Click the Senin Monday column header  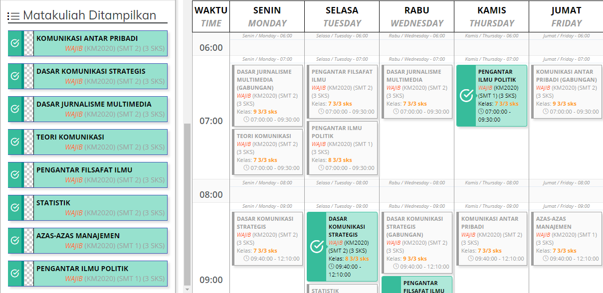coord(267,16)
